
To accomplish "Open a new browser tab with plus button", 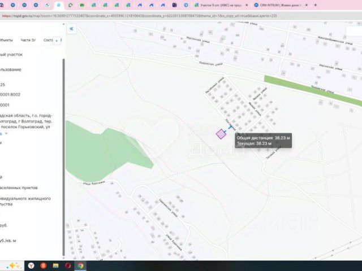I will [316, 5].
